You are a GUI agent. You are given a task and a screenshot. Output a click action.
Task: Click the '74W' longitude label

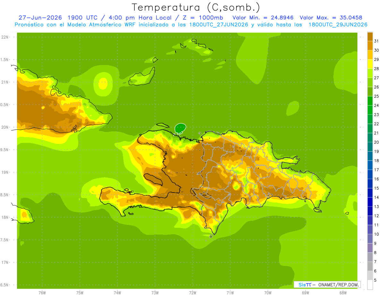point(117,293)
